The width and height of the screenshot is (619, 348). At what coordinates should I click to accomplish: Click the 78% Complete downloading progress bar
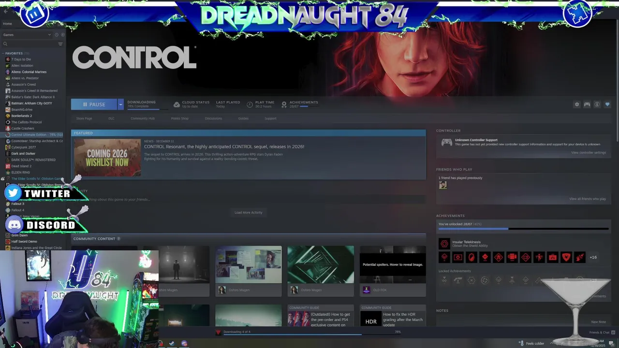pos(147,109)
